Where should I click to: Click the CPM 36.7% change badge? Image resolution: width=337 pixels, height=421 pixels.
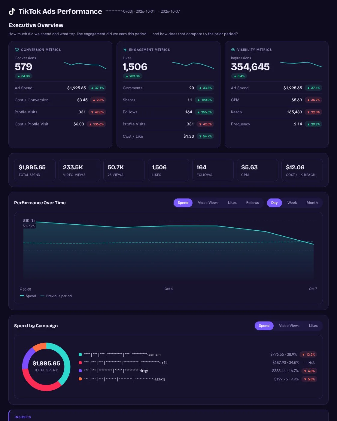click(x=314, y=100)
